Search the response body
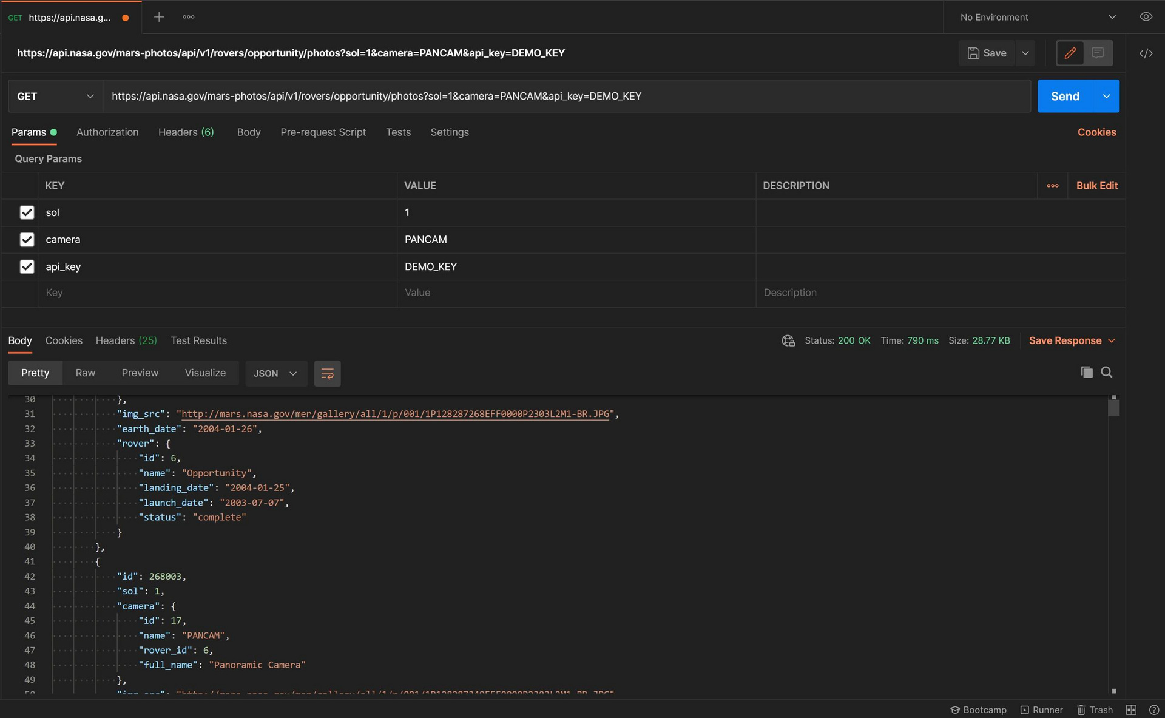1165x718 pixels. pyautogui.click(x=1107, y=372)
